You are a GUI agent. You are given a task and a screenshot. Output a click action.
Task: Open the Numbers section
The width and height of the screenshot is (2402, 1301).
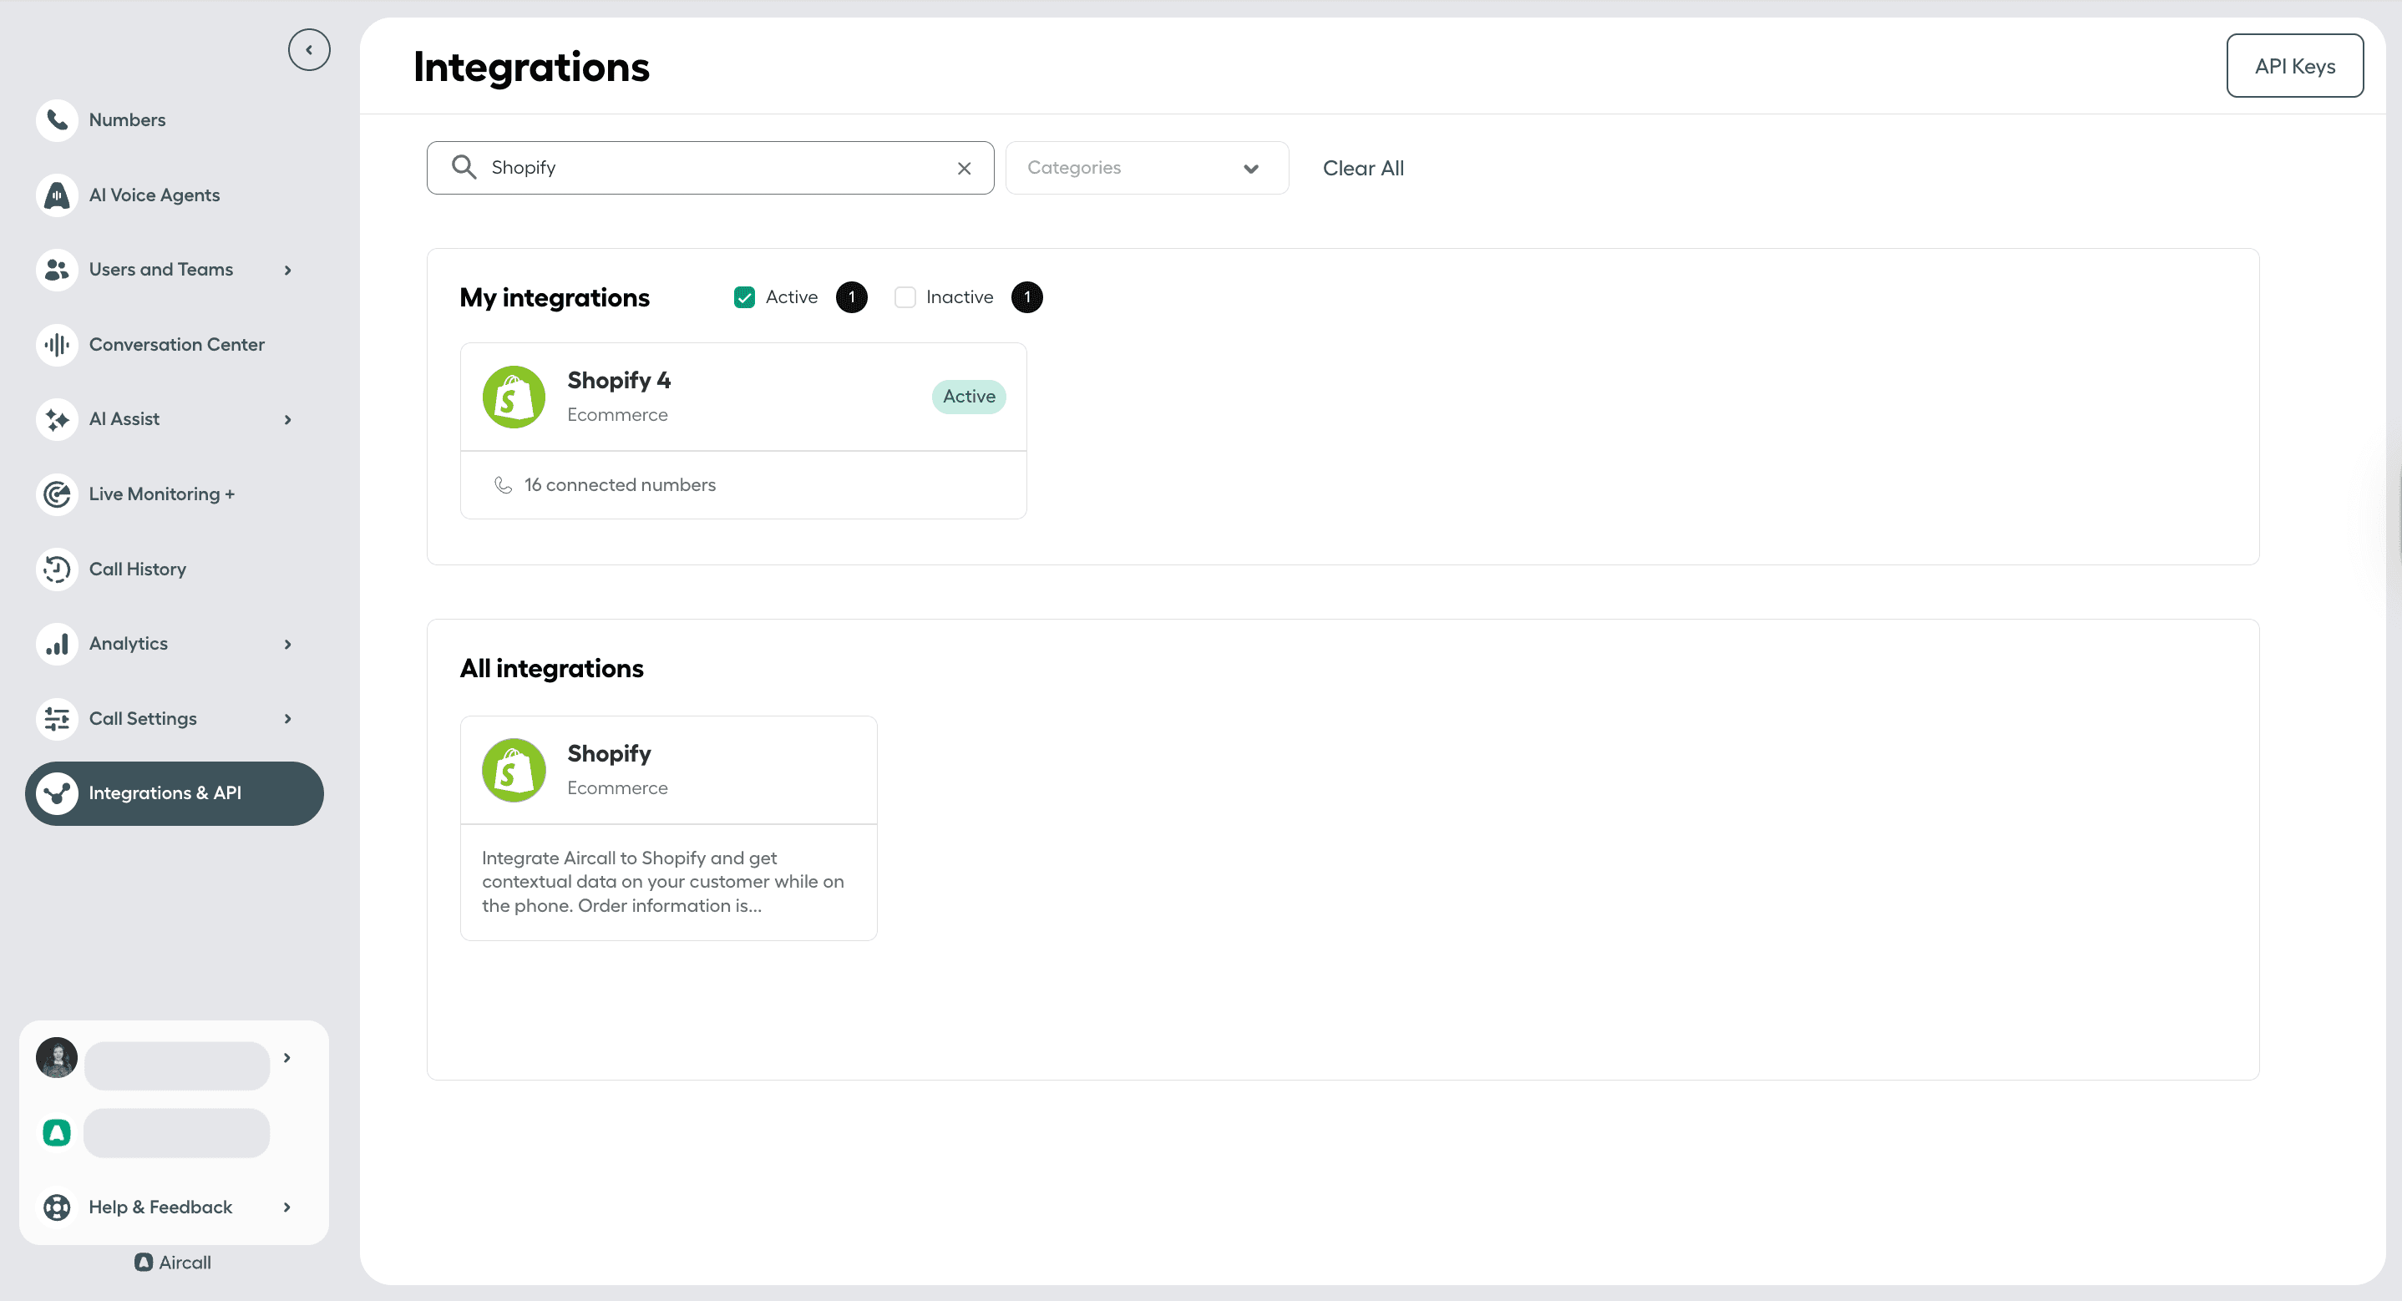[x=127, y=119]
